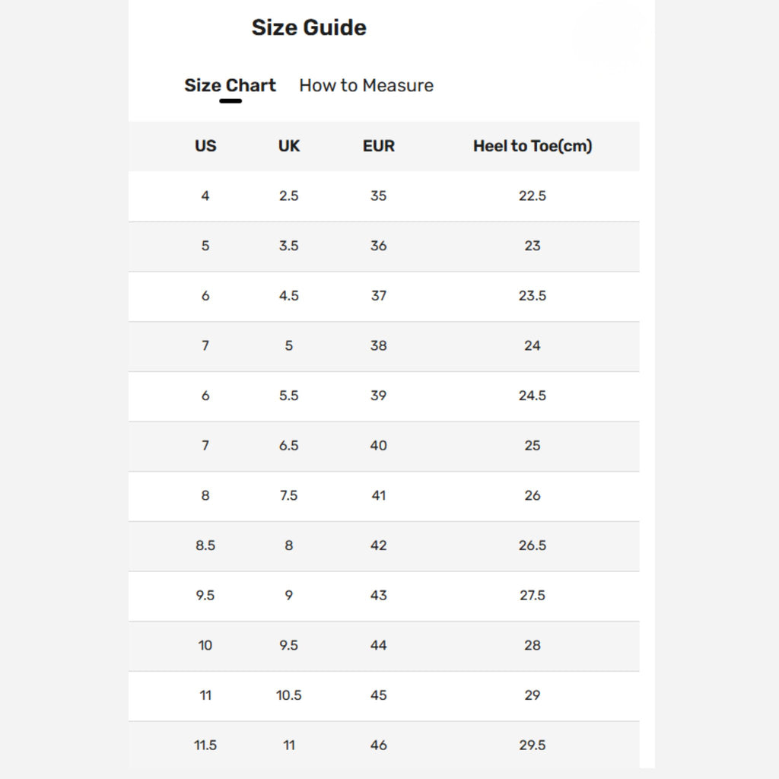Click UK size 10.5 cell
This screenshot has height=779, width=779.
click(x=289, y=695)
